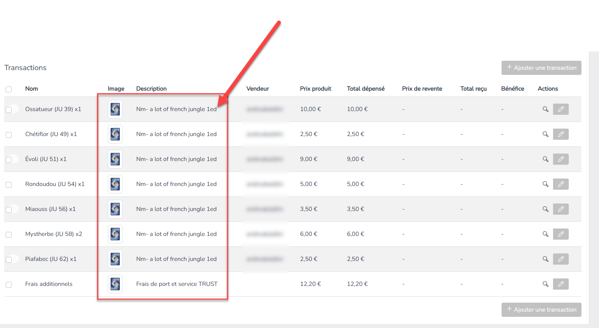Open card image thumbnail for Ossatueur
This screenshot has width=599, height=328.
[115, 109]
